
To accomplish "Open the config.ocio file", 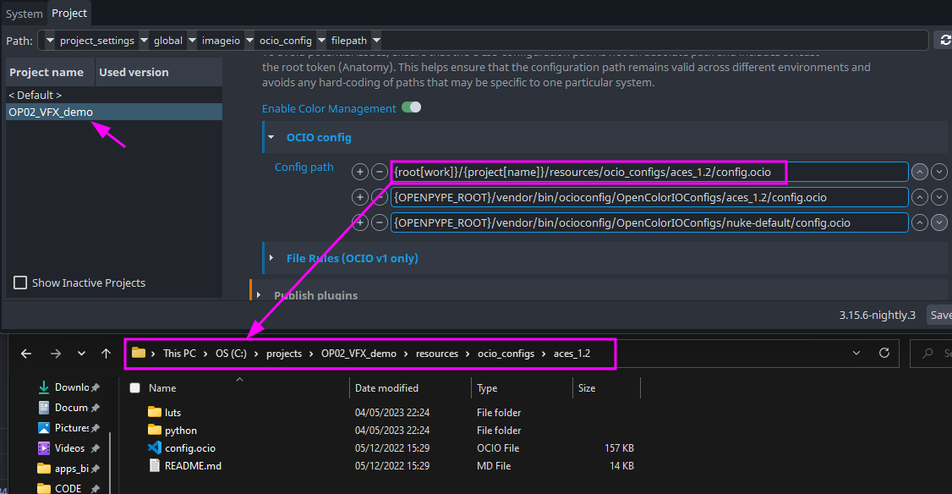I will coord(189,448).
